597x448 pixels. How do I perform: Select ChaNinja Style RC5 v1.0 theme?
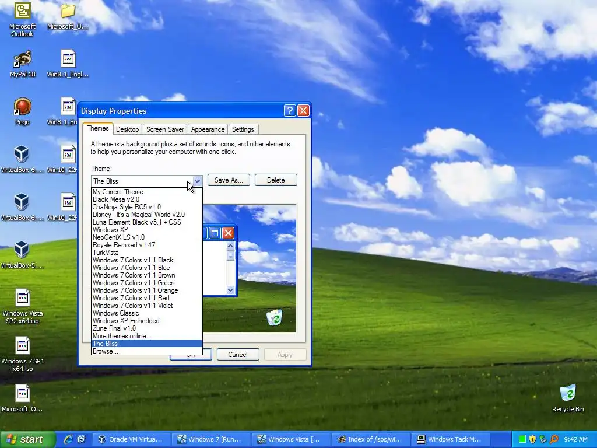pyautogui.click(x=146, y=207)
